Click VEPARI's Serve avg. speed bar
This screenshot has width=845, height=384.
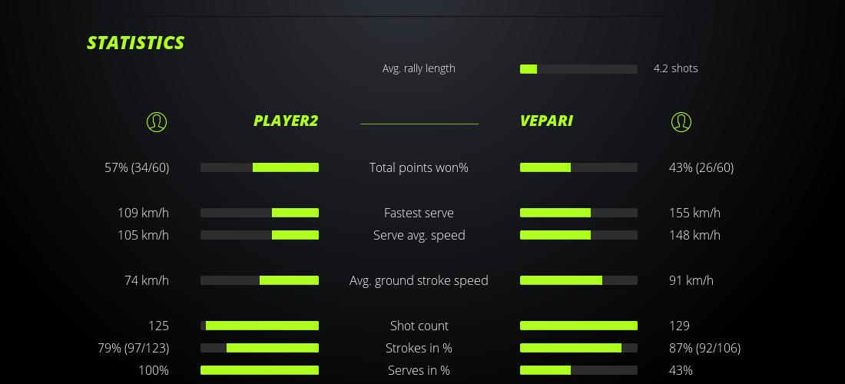tap(578, 235)
